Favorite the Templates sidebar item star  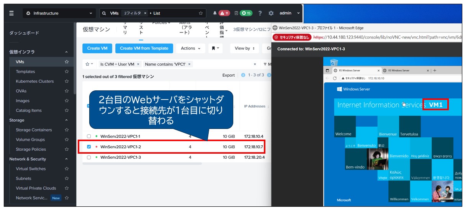(x=67, y=72)
